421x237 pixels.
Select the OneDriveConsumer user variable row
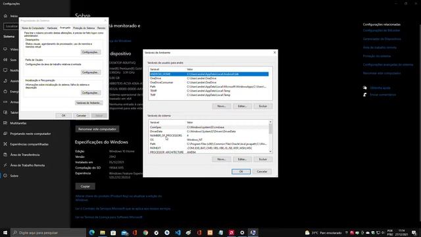209,82
